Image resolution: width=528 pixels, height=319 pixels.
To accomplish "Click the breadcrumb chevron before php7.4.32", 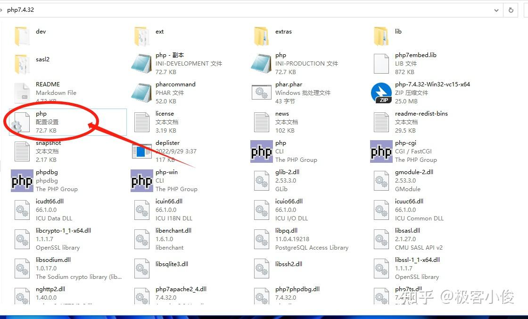I will pos(4,9).
